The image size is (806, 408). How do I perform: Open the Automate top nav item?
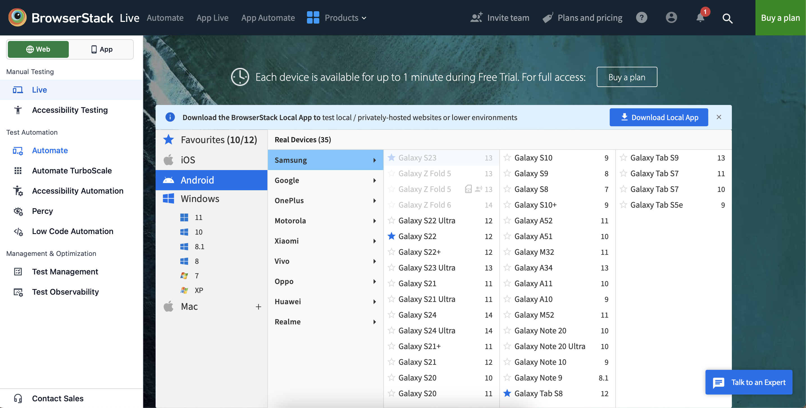coord(165,18)
